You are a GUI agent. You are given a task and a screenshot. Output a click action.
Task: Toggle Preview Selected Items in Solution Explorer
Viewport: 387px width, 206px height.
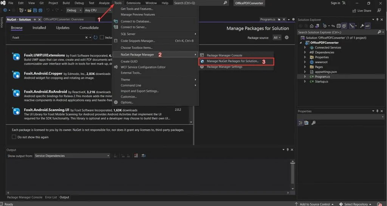pyautogui.click(x=367, y=26)
